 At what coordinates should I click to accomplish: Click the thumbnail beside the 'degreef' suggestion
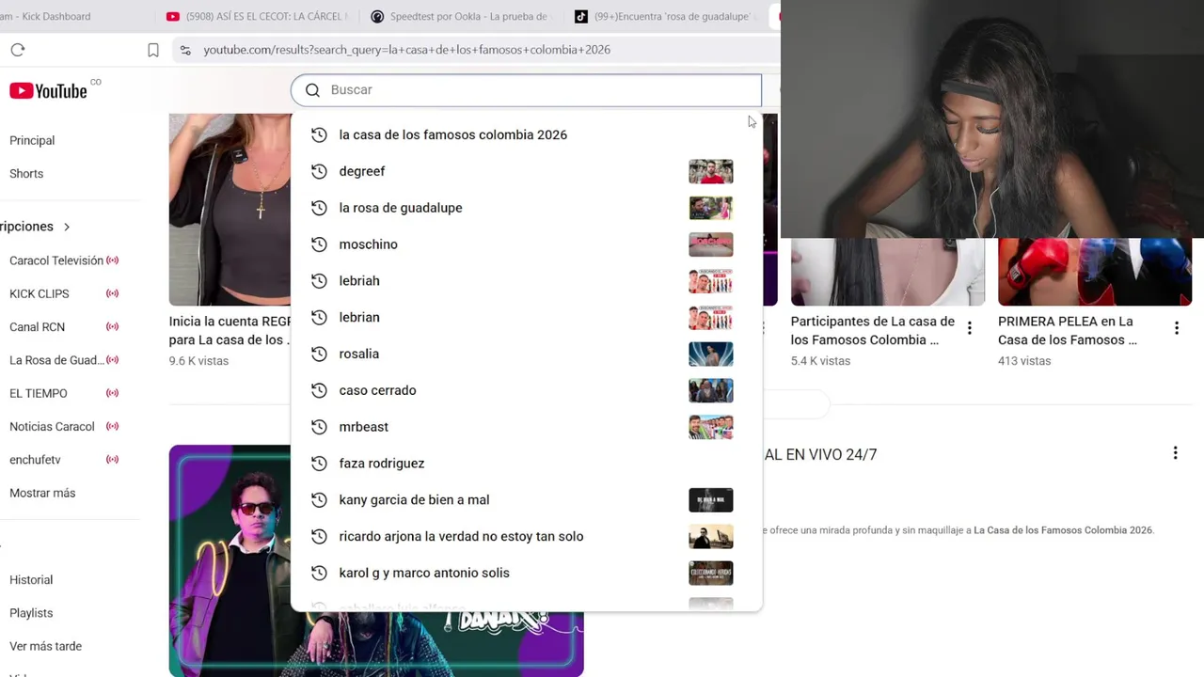(x=710, y=171)
